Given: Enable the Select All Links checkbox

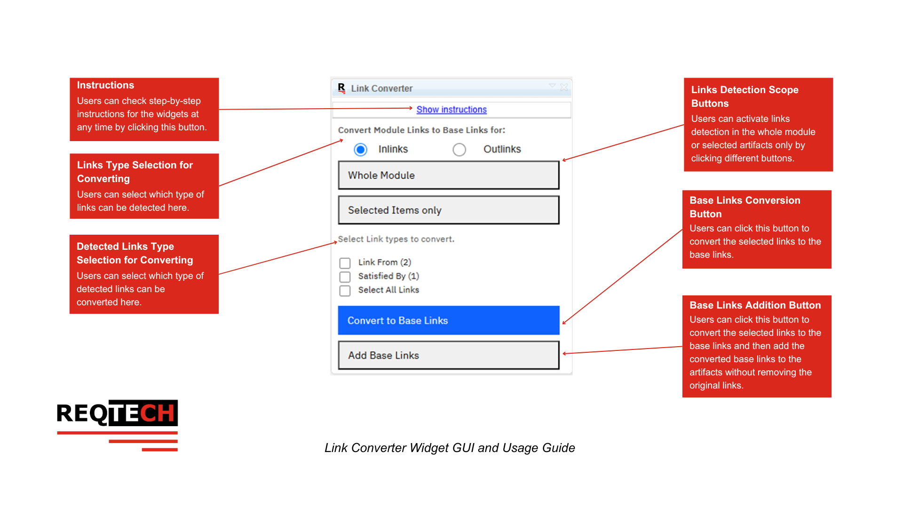Looking at the screenshot, I should click(x=345, y=291).
